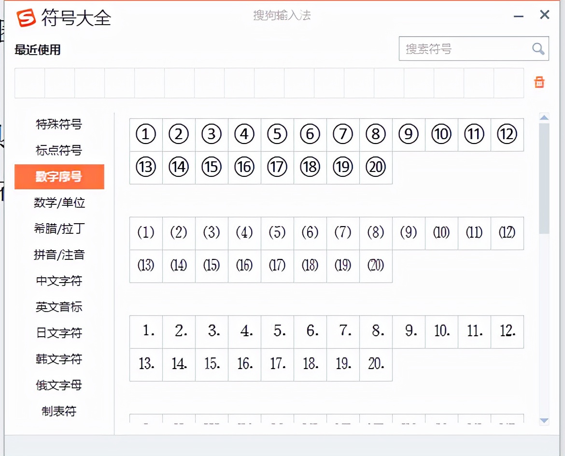
Task: Select the 拼音/注音 category
Action: [58, 255]
